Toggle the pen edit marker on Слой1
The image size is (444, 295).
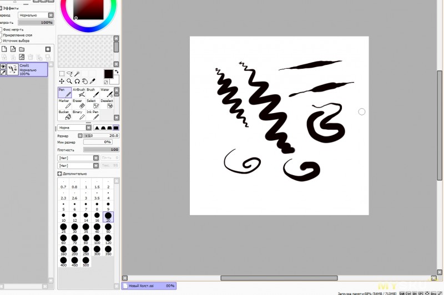tap(3, 73)
